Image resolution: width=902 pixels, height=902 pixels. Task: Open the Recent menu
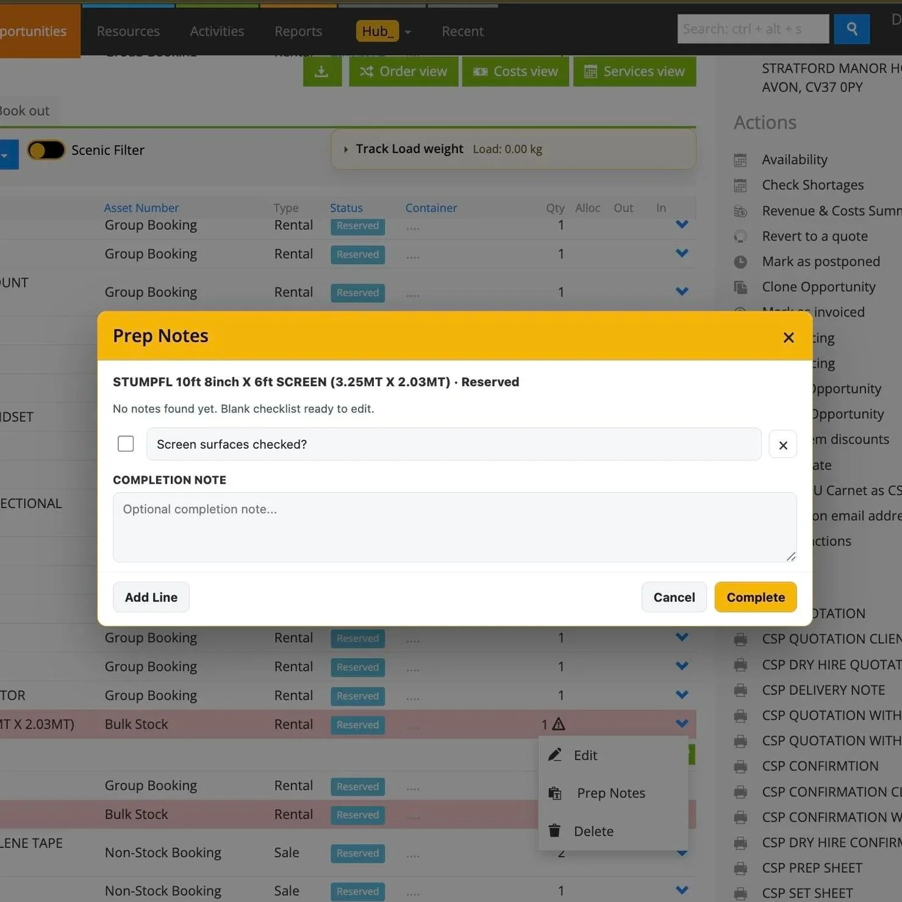[463, 31]
